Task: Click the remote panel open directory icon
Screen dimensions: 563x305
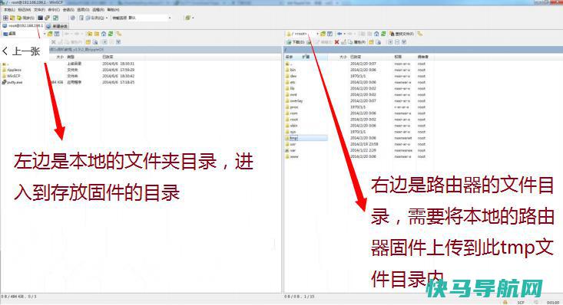Action: (x=323, y=34)
